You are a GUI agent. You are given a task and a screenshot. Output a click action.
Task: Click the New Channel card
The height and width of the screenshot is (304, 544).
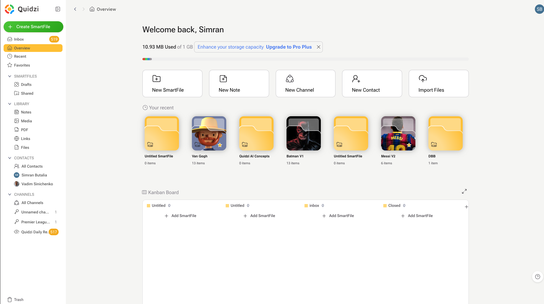click(305, 83)
